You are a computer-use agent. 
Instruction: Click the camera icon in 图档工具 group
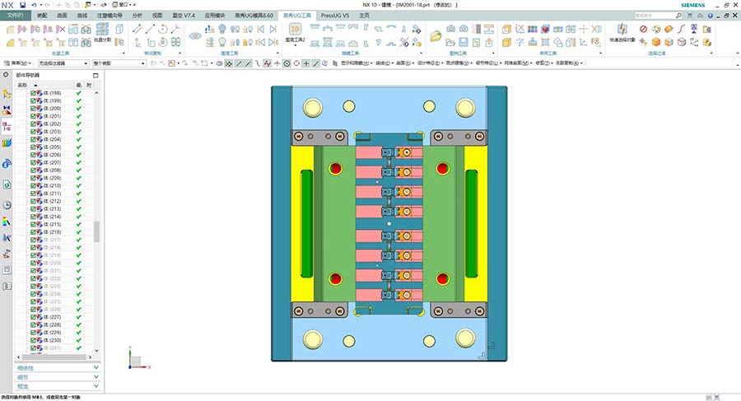point(451,30)
